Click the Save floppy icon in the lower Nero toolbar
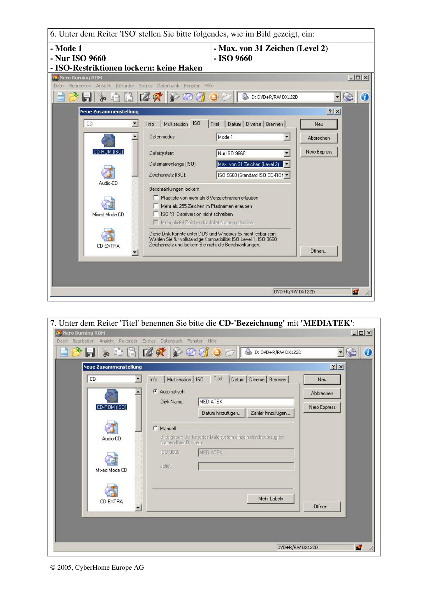This screenshot has height=597, width=422. [90, 352]
